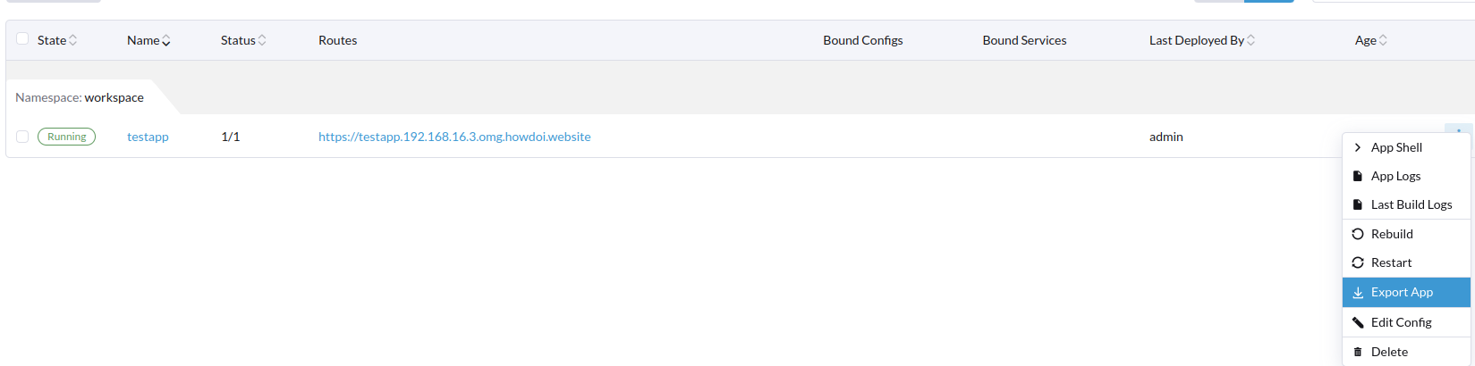Viewport: 1475px width, 366px height.
Task: Click the Running state badge
Action: click(x=66, y=137)
